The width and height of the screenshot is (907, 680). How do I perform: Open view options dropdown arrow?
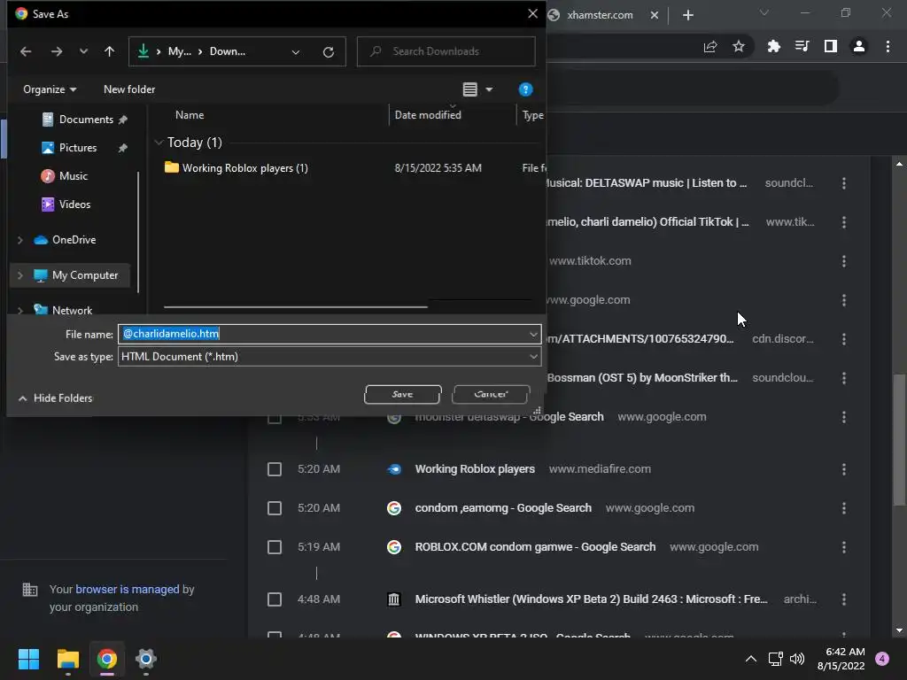coord(489,89)
